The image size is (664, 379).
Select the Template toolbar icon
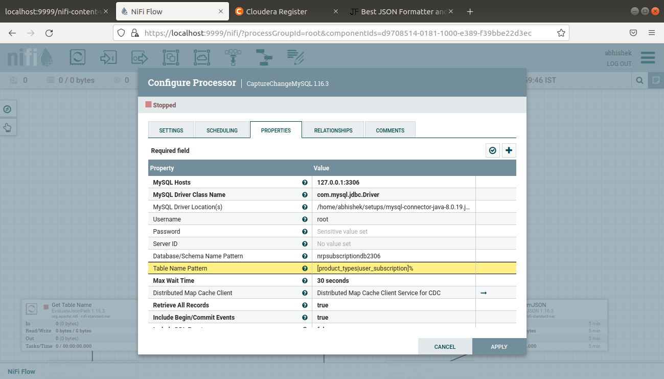pyautogui.click(x=264, y=57)
